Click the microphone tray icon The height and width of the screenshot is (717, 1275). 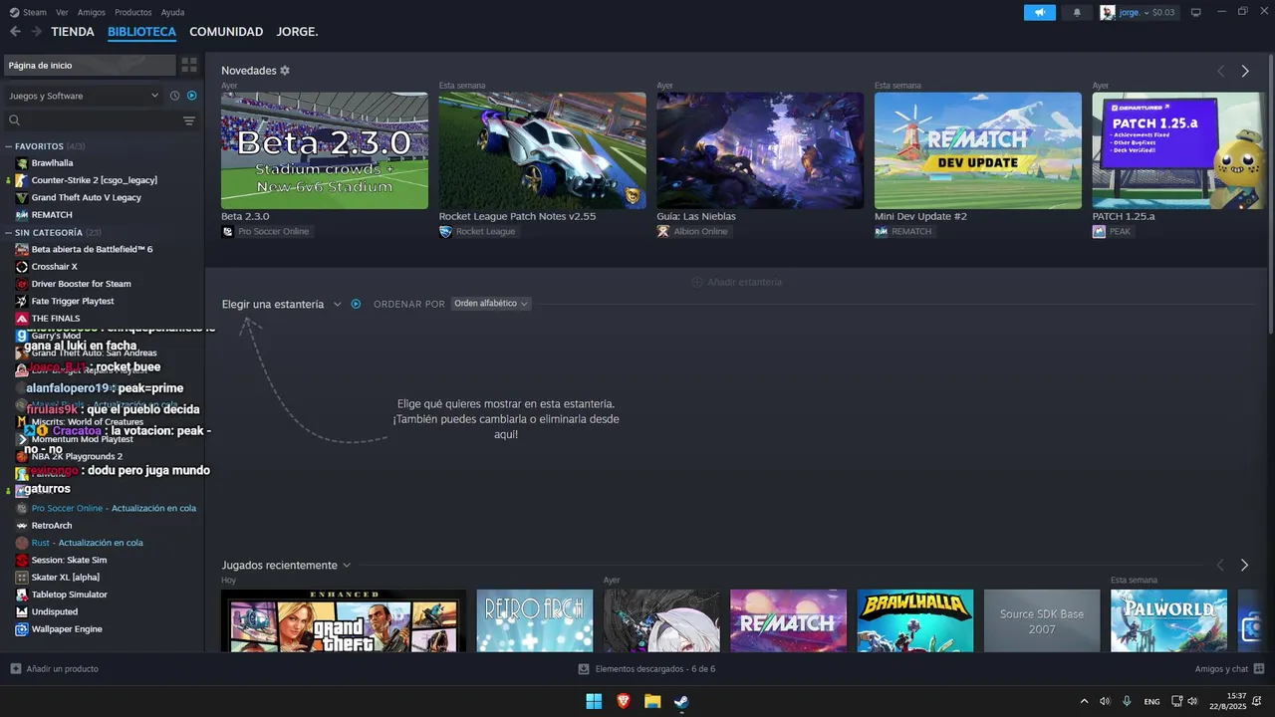pyautogui.click(x=1127, y=701)
